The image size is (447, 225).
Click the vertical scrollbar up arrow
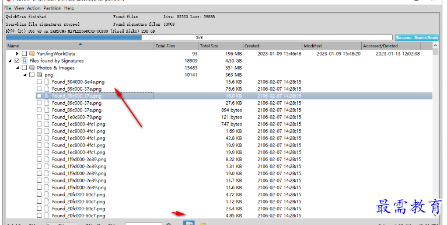pos(435,46)
